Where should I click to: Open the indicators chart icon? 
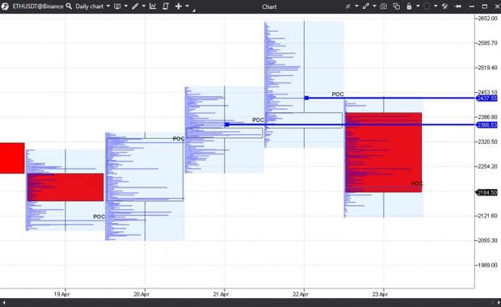(x=153, y=6)
